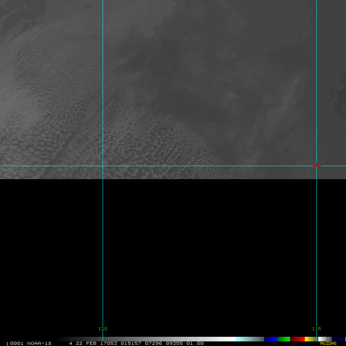346x346 pixels.
Task: Pick the green segment of the color bar
Action: [x=284, y=339]
